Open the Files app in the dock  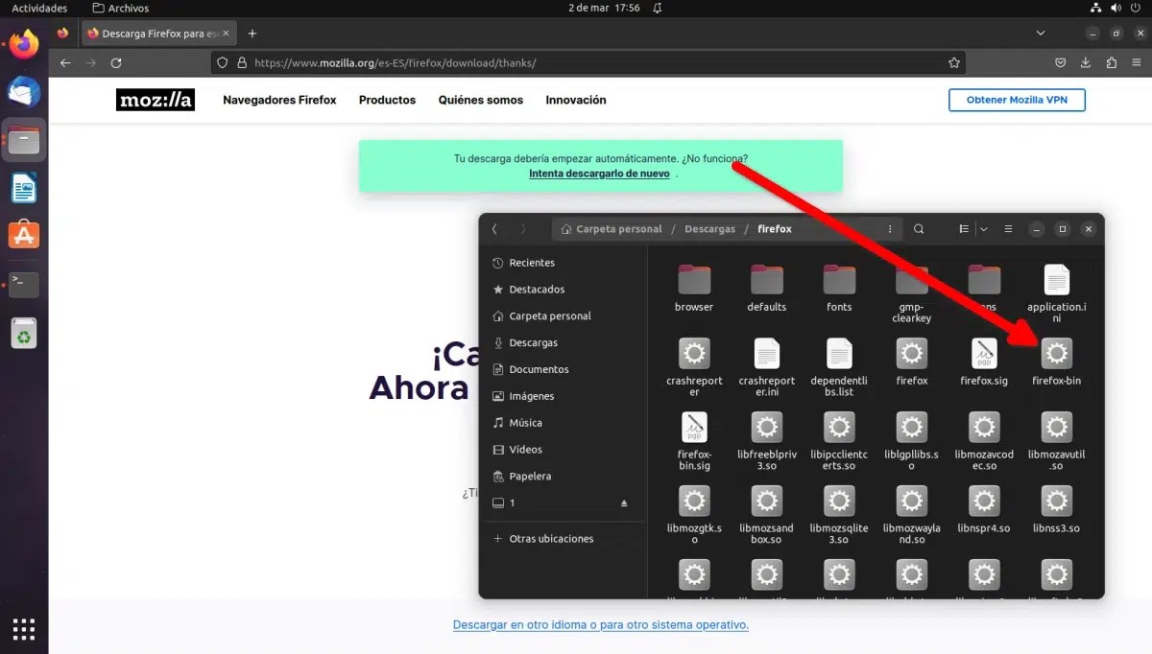tap(24, 140)
